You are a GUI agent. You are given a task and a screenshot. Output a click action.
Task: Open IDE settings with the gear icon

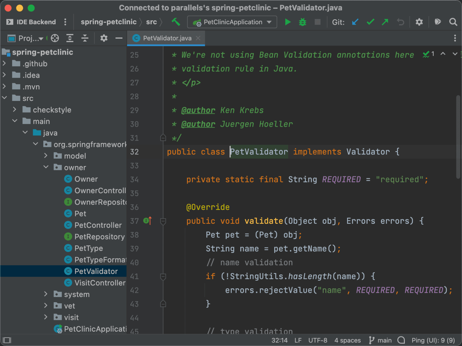tap(419, 22)
